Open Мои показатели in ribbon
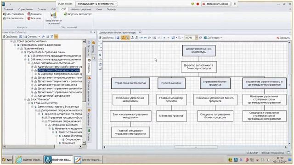Screen dimensions: 294x165 tap(13, 14)
